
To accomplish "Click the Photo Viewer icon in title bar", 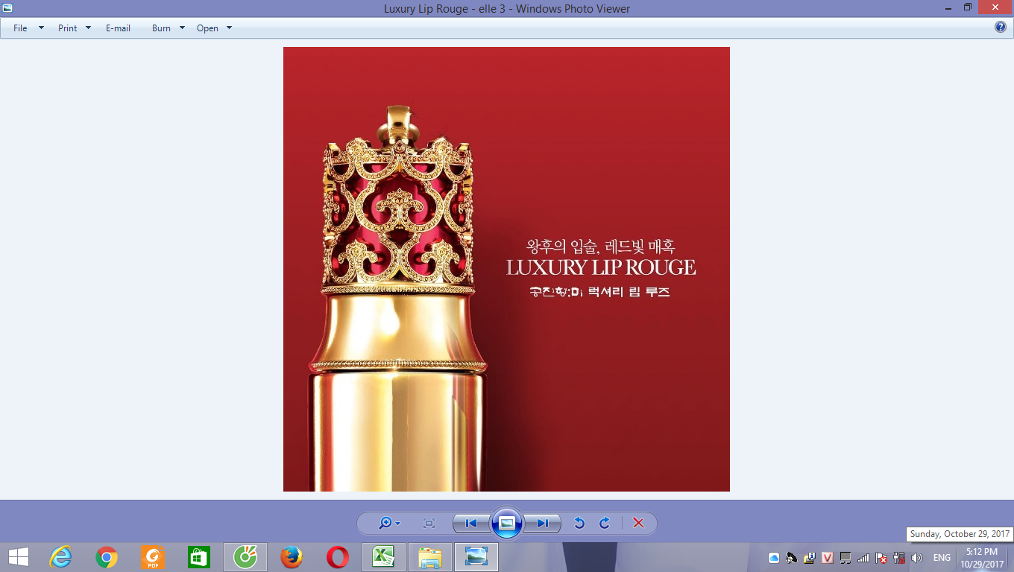I will (x=7, y=8).
